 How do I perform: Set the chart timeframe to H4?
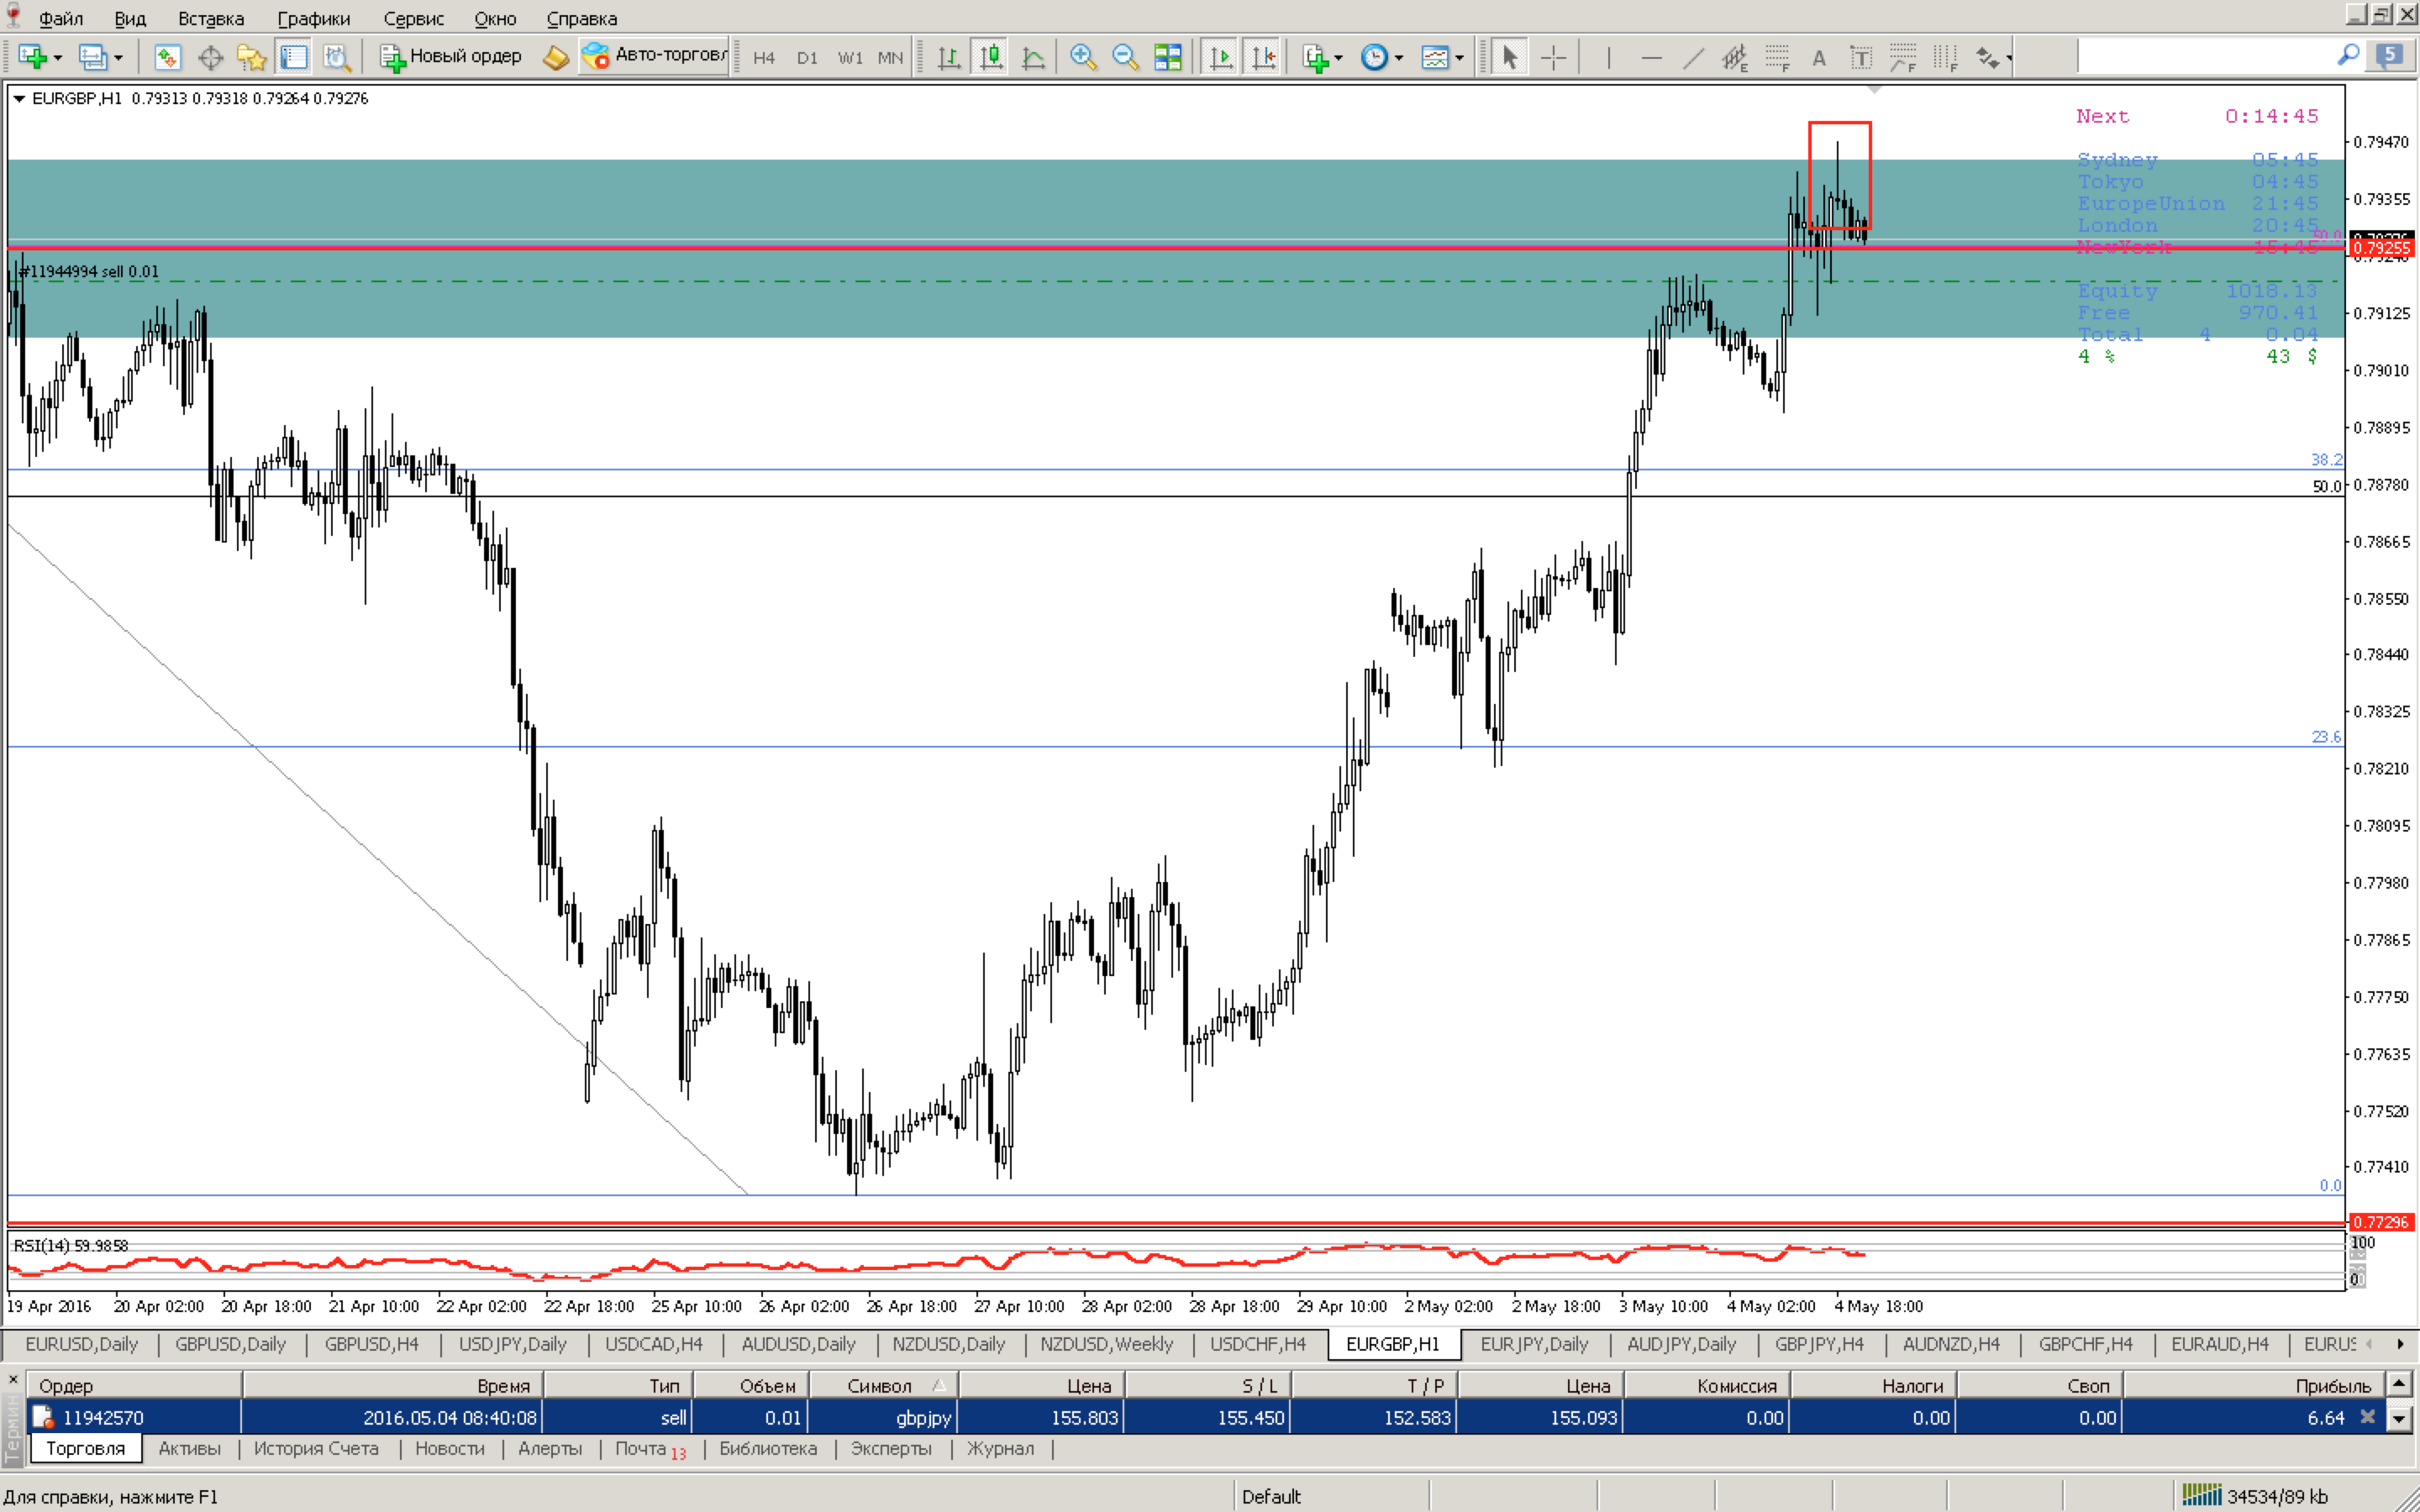[x=764, y=58]
